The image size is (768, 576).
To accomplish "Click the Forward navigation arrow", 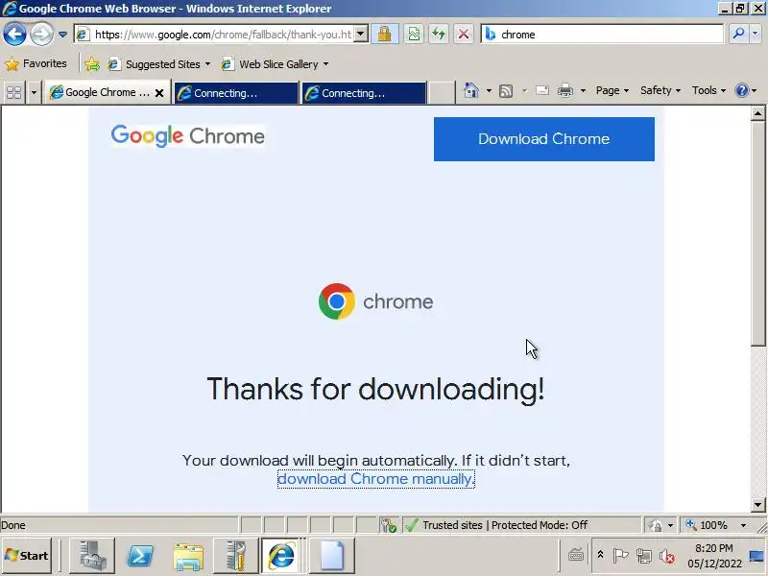I will (41, 35).
